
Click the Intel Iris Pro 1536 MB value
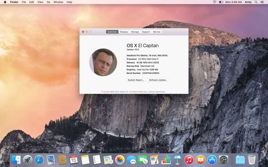tap(147, 69)
